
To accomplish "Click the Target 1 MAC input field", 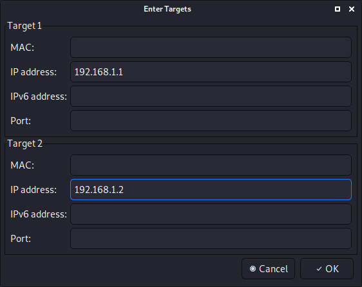I will pyautogui.click(x=211, y=47).
